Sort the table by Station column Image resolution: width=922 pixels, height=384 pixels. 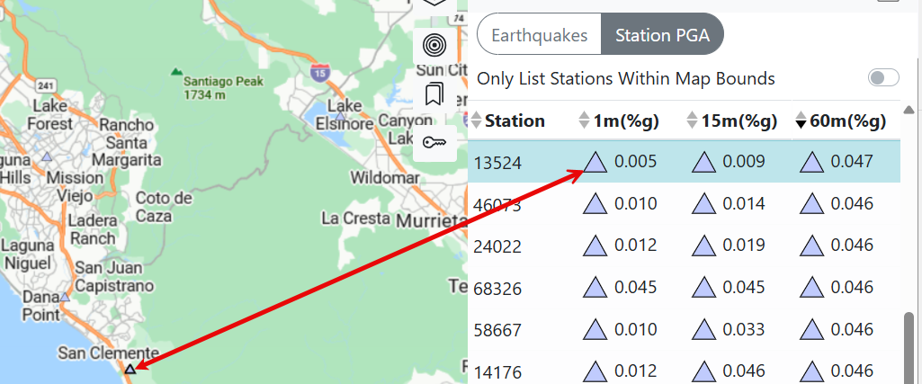[x=514, y=121]
